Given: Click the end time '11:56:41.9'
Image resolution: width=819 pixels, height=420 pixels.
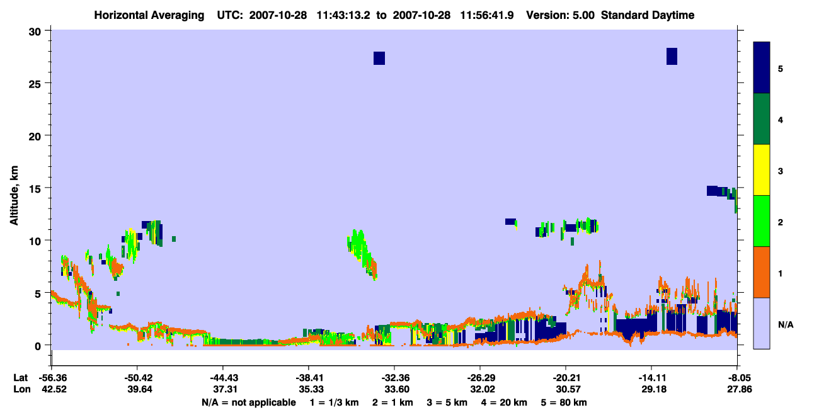Looking at the screenshot, I should 486,15.
